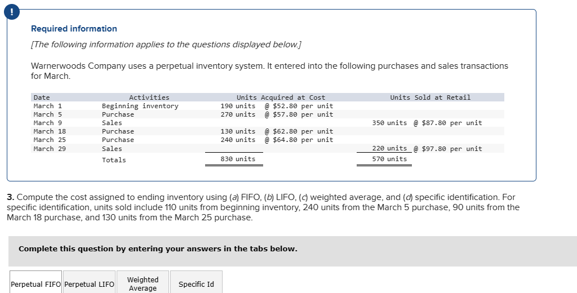Screen dimensions: 577x293
Task: Click the 220 units sold cell
Action: tap(389, 148)
